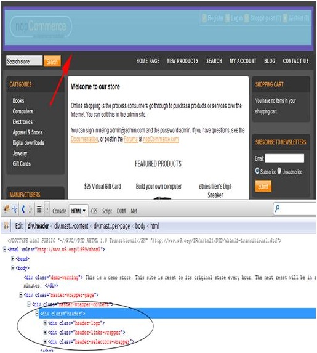Select the Unsubscribe radio button
Viewport: 317px width, 353px height.
pos(279,171)
